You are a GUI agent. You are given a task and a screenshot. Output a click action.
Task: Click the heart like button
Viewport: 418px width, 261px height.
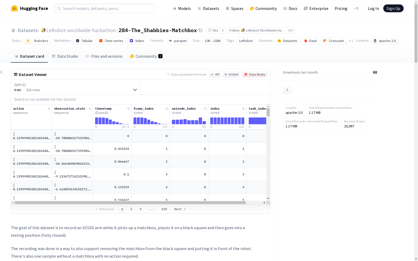pos(213,30)
